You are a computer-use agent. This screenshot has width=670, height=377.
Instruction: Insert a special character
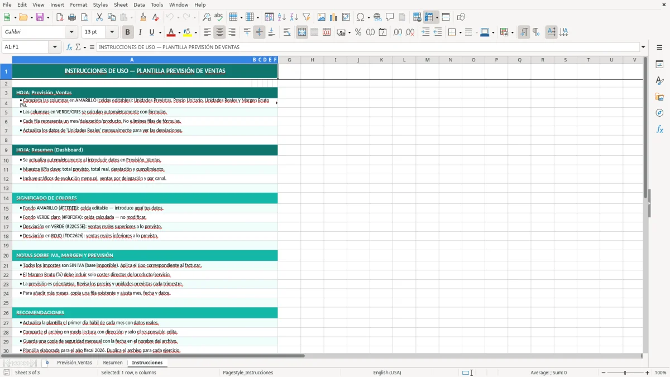(x=360, y=17)
